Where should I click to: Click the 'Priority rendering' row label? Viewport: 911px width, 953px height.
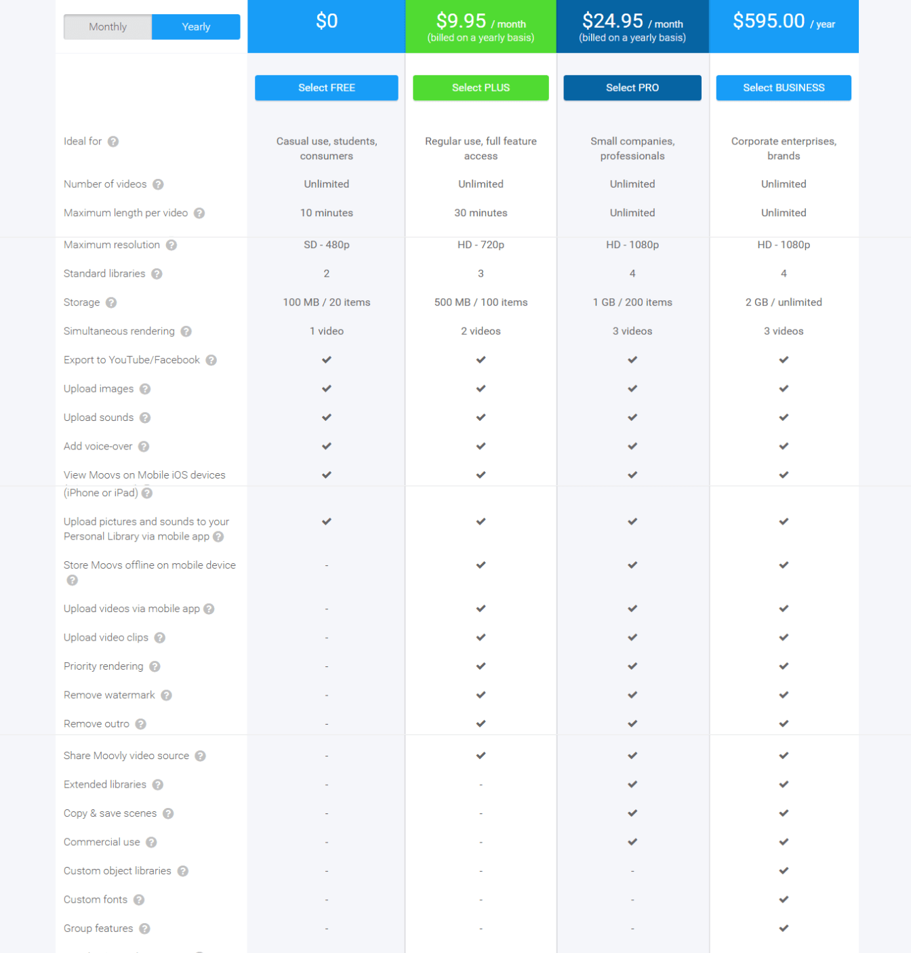[x=104, y=666]
